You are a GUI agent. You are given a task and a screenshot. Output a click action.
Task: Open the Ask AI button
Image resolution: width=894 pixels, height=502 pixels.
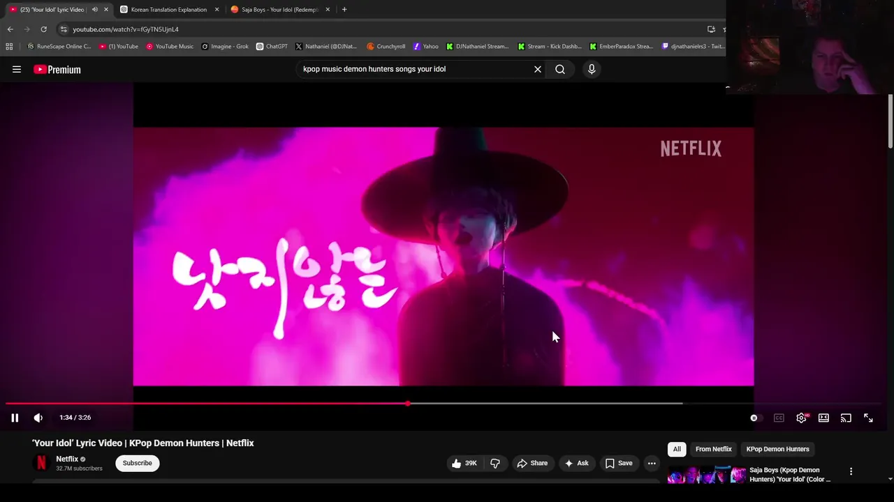point(577,463)
